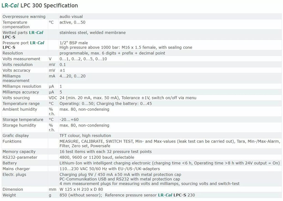Select the Temperature compensation label
The image size is (283, 201).
[x=16, y=24]
